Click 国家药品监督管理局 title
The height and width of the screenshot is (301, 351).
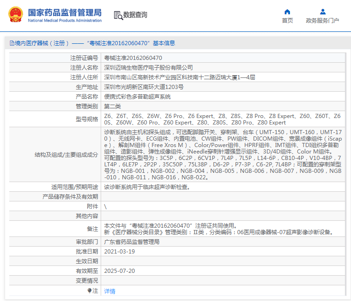(65, 12)
